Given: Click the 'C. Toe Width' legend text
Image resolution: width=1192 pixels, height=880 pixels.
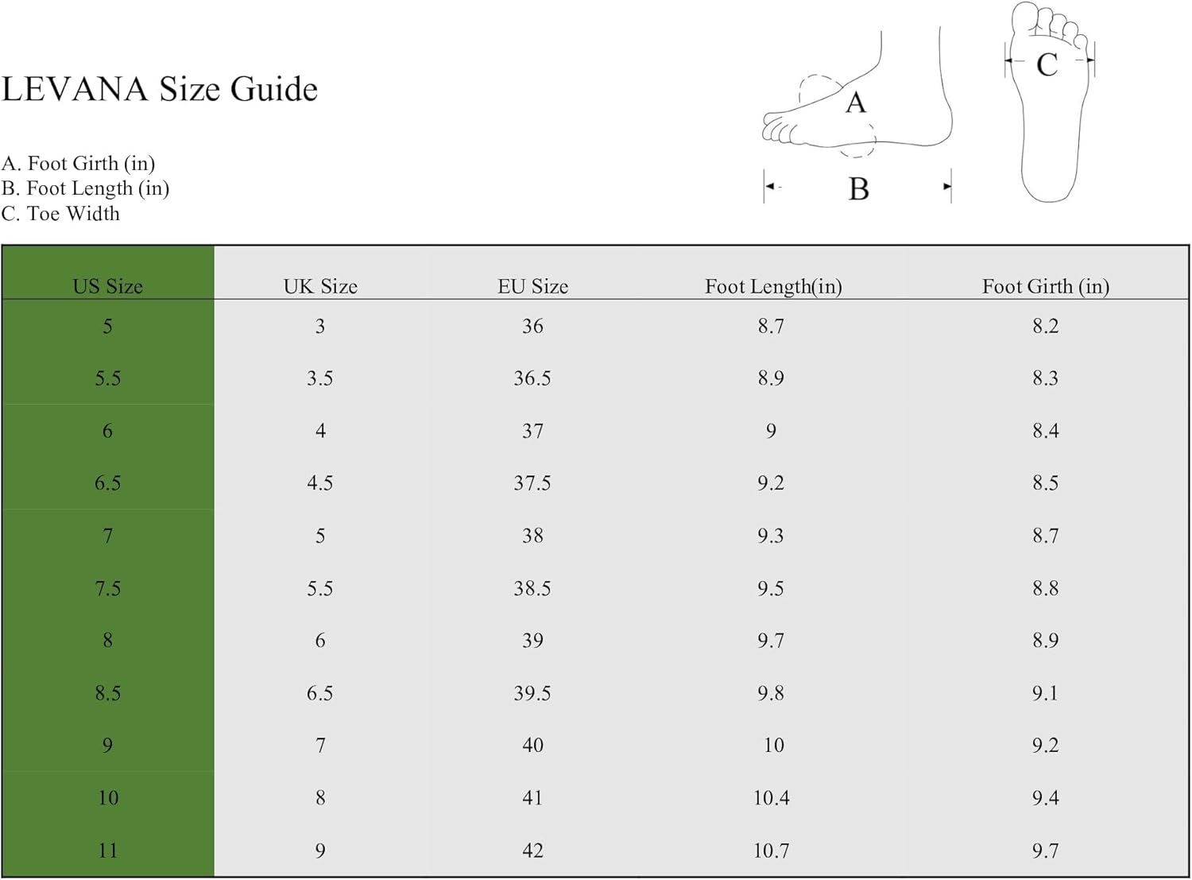Looking at the screenshot, I should tap(61, 214).
